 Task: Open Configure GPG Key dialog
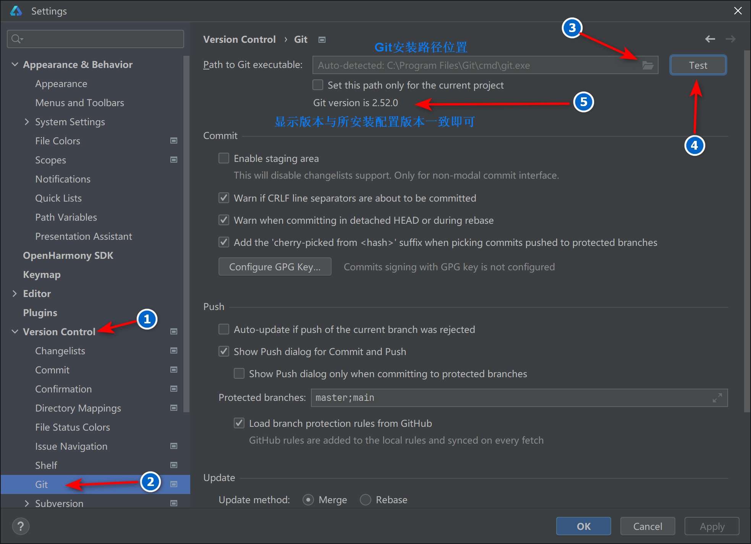point(275,266)
